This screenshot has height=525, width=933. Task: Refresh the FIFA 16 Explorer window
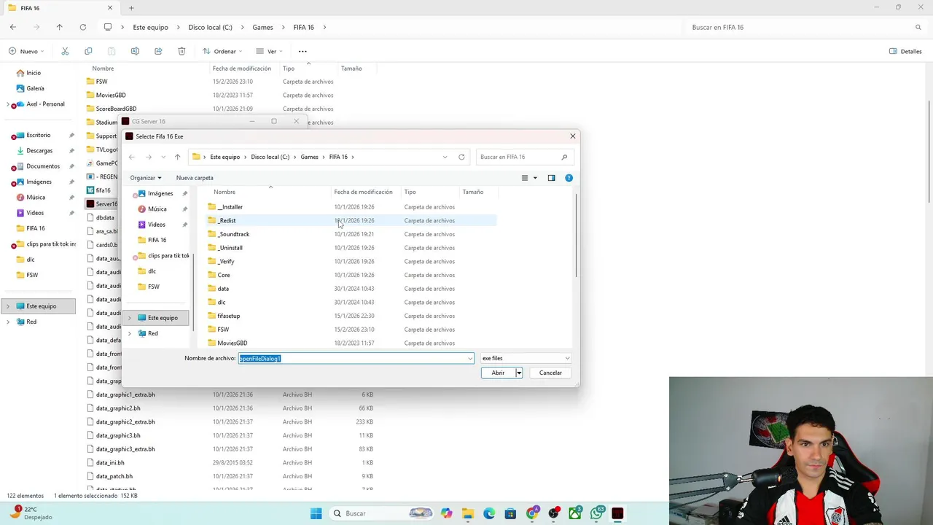pos(83,27)
